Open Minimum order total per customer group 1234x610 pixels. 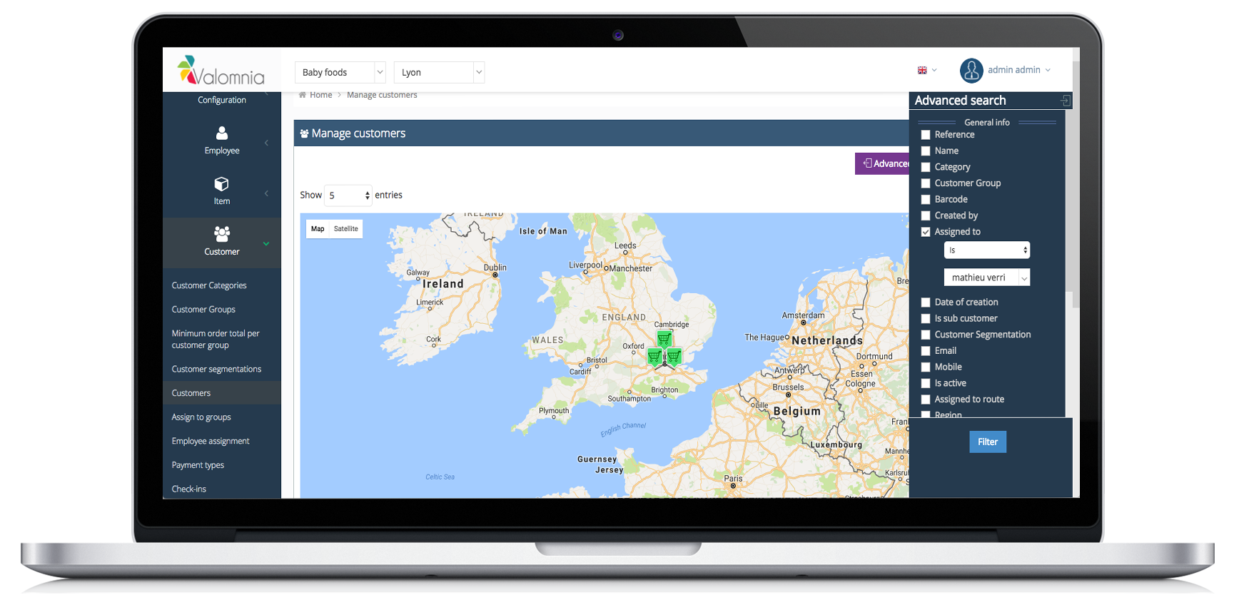(x=216, y=340)
